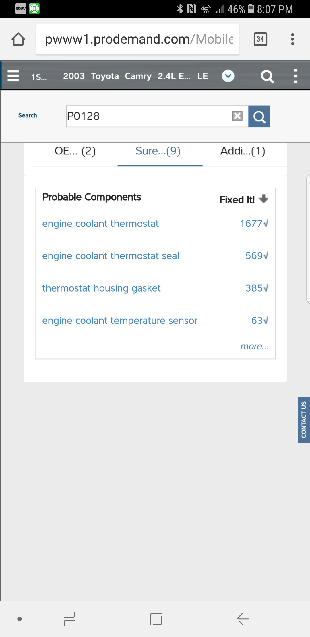This screenshot has width=310, height=637.
Task: Switch to the OE... (2) tab
Action: click(75, 151)
